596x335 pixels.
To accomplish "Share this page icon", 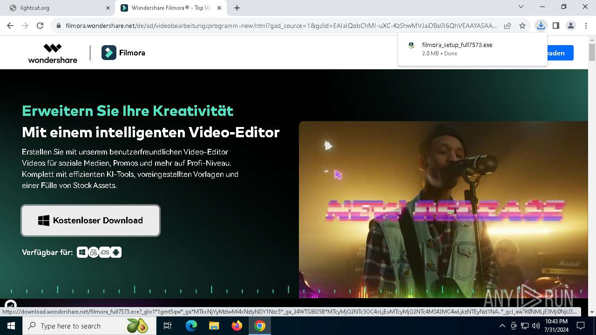I will (508, 26).
